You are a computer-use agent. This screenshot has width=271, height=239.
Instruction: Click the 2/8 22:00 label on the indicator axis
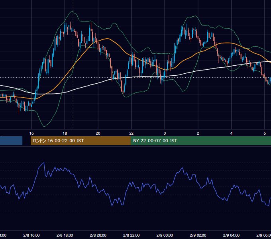click(x=132, y=235)
